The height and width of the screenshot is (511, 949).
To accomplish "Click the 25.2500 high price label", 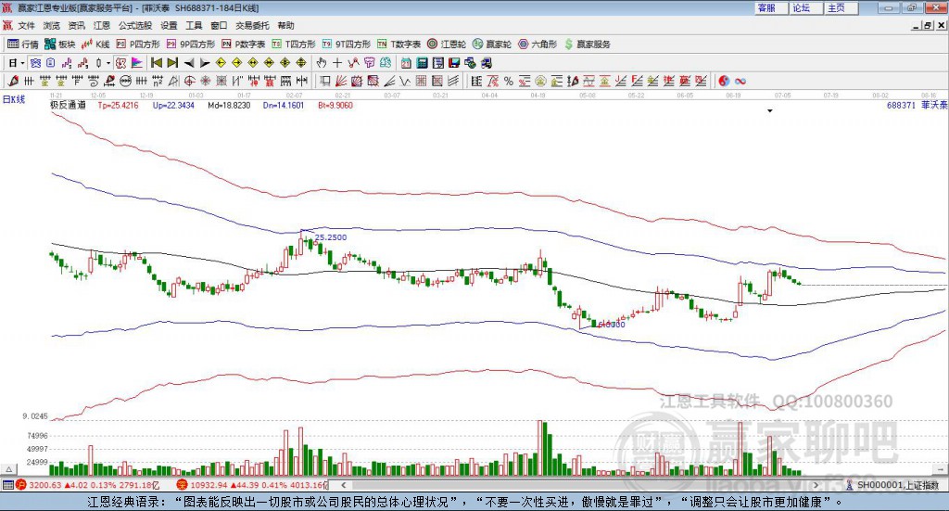I will click(331, 237).
